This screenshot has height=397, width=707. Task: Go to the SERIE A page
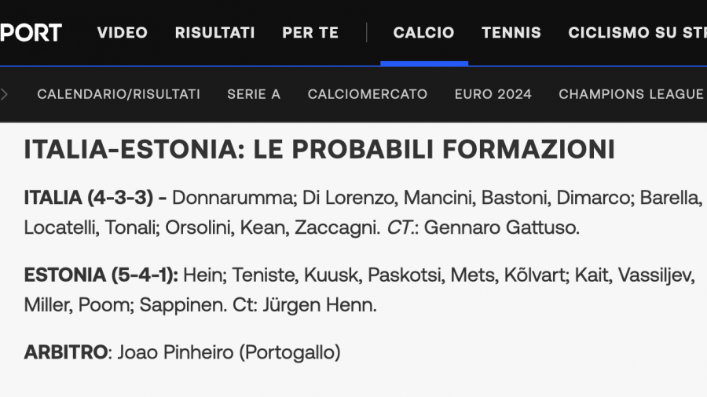coord(254,94)
